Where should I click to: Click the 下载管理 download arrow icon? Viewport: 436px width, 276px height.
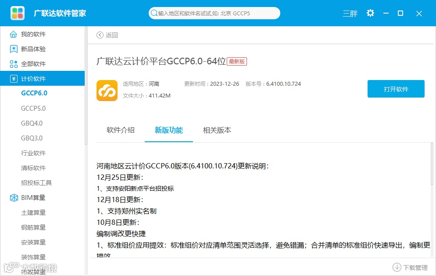pyautogui.click(x=397, y=267)
